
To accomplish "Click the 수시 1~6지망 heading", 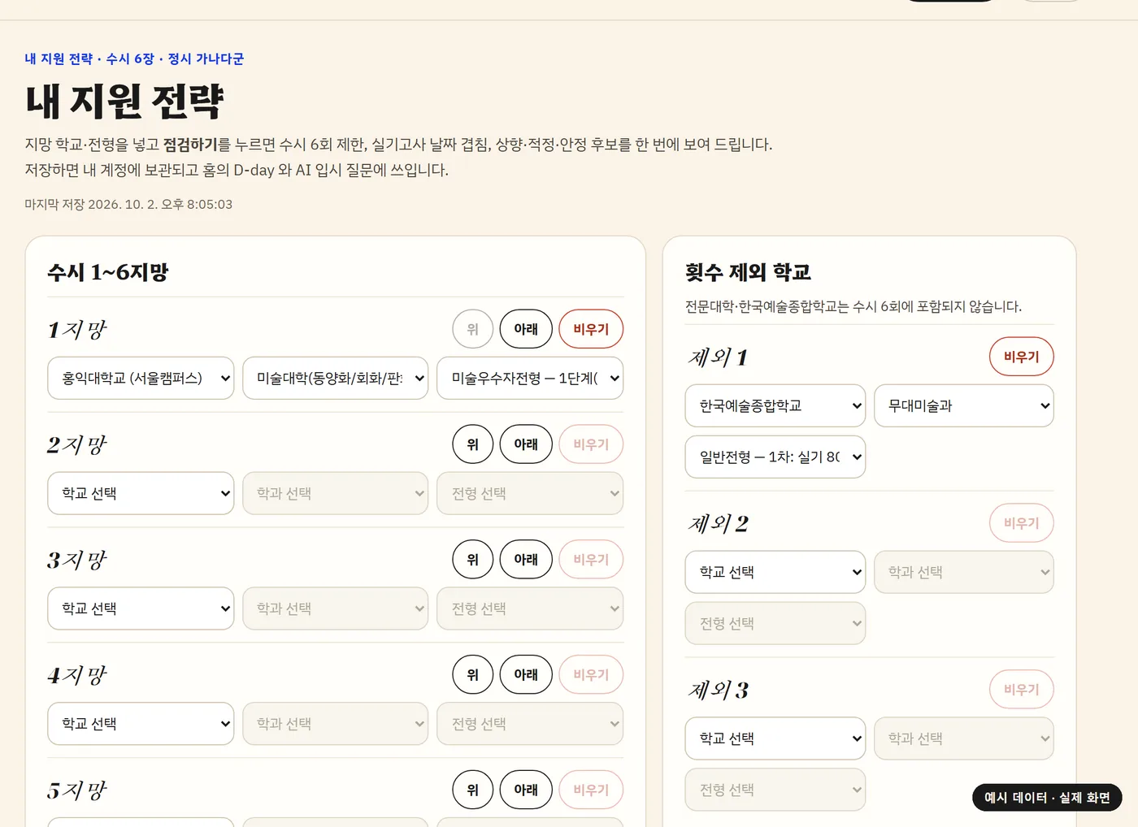I will [x=108, y=272].
